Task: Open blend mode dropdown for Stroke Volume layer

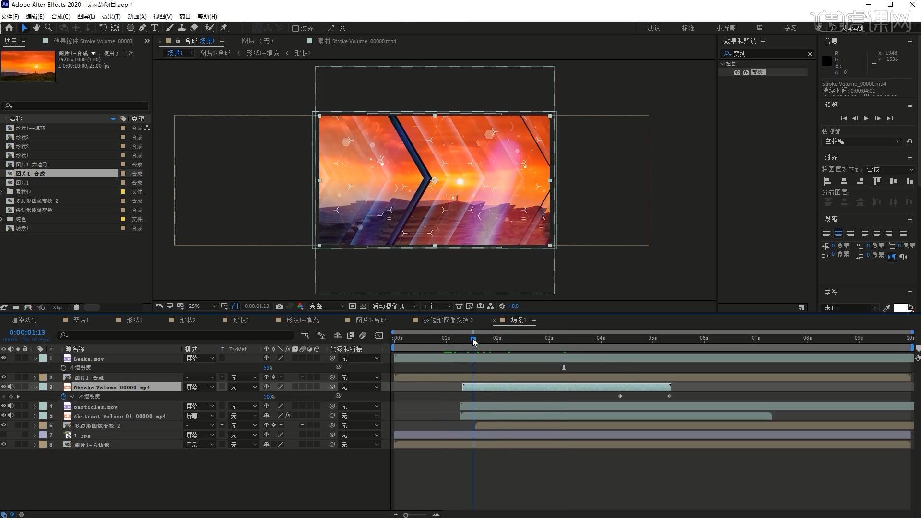Action: [200, 387]
